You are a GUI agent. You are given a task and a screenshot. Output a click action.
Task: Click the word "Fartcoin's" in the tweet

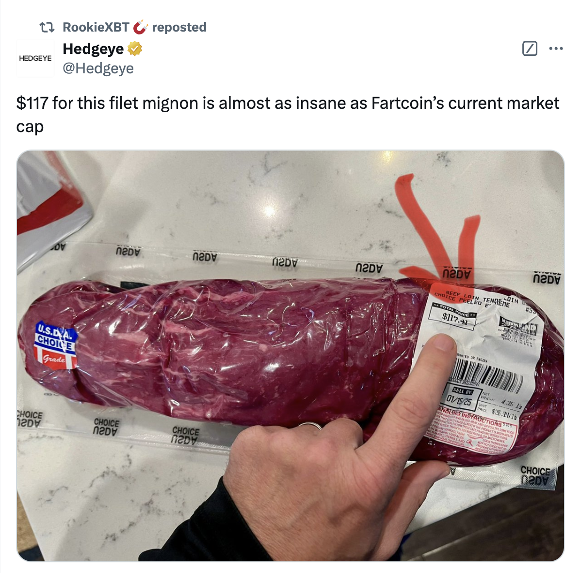coord(408,103)
